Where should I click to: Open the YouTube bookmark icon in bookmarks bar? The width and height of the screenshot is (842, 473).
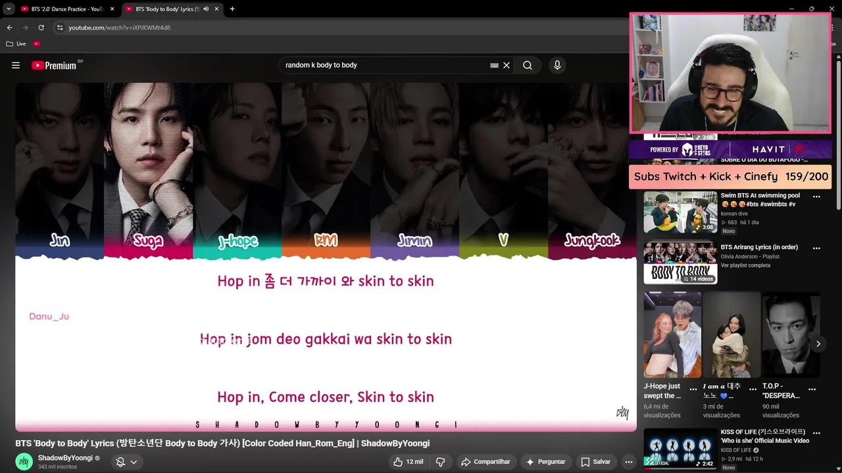point(36,44)
